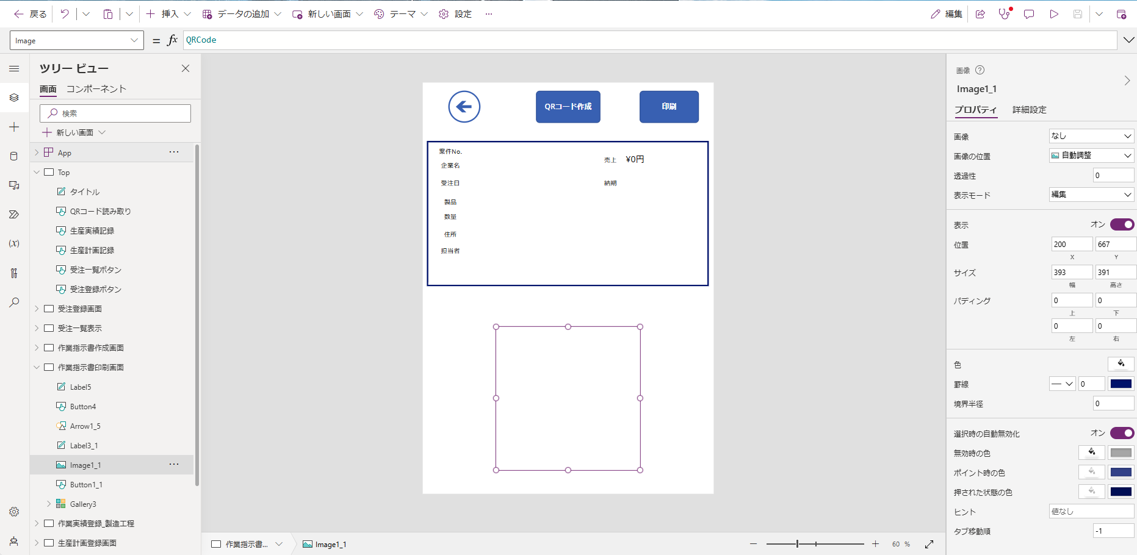The width and height of the screenshot is (1137, 555).
Task: Click the Undo icon in top toolbar
Action: click(x=65, y=14)
